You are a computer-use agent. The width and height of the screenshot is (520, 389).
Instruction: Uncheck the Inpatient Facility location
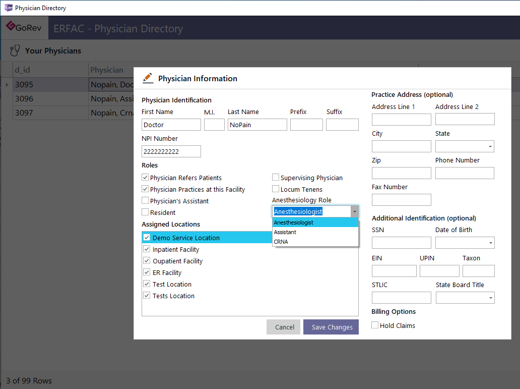[147, 249]
